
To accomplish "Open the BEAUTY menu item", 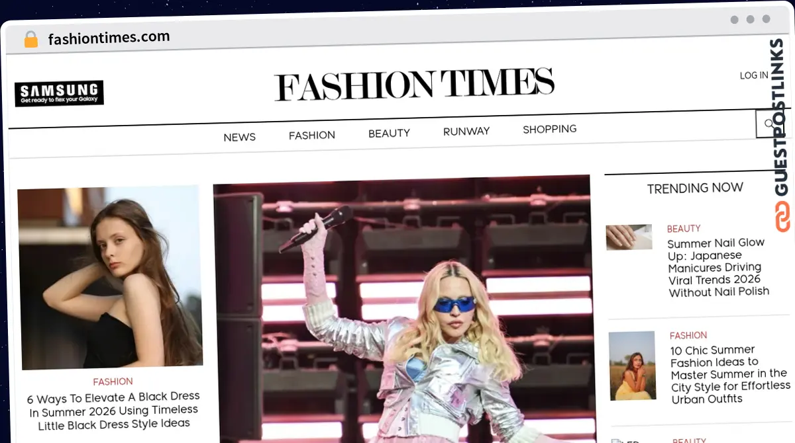I will click(x=389, y=133).
